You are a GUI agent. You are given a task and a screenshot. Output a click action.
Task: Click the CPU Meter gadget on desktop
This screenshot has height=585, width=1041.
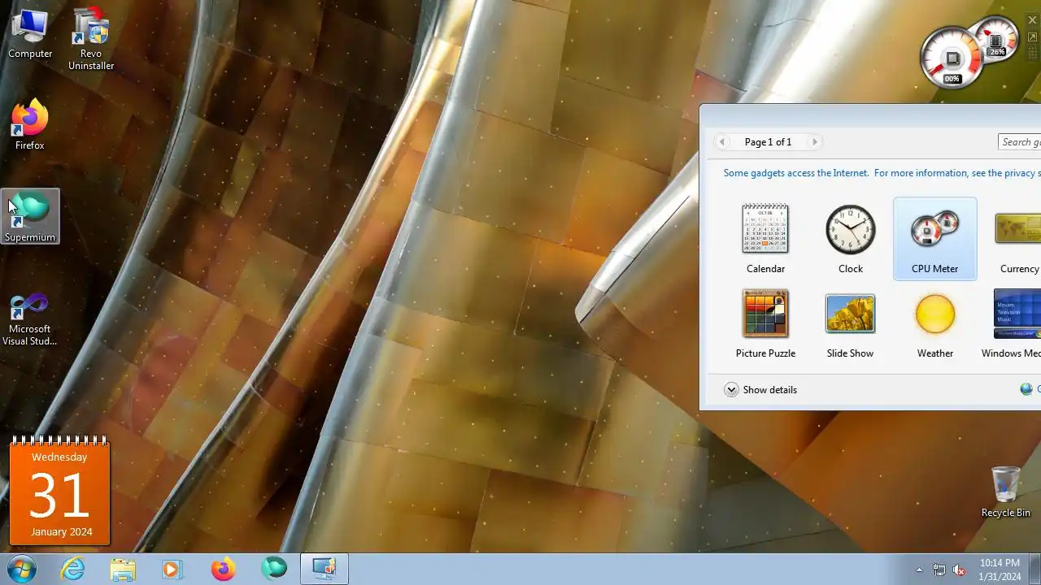(968, 51)
